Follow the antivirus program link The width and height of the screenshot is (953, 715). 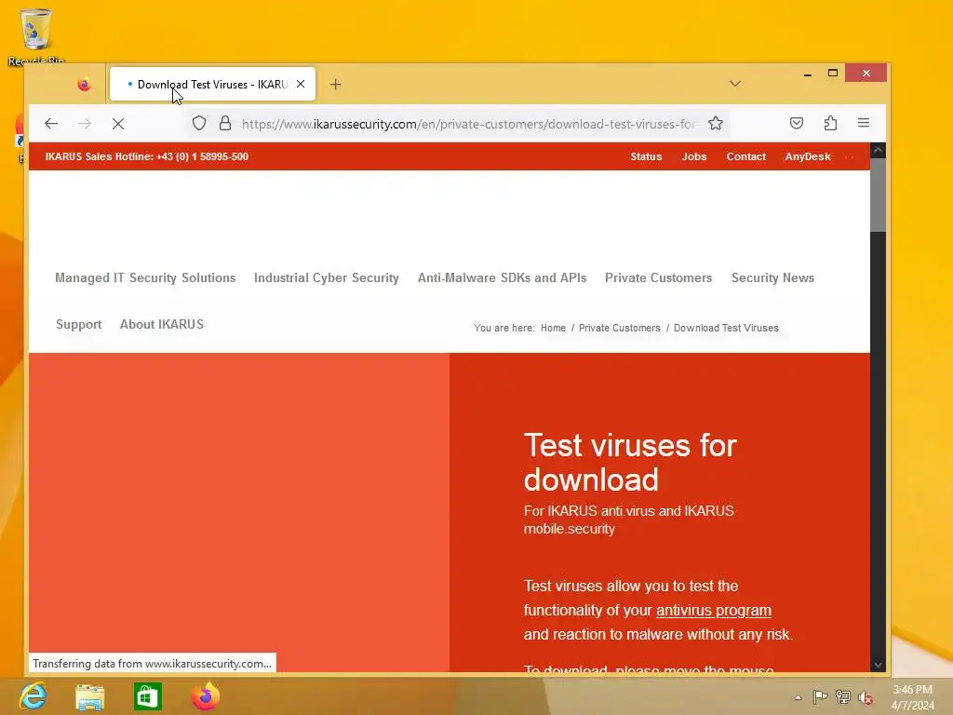coord(714,610)
